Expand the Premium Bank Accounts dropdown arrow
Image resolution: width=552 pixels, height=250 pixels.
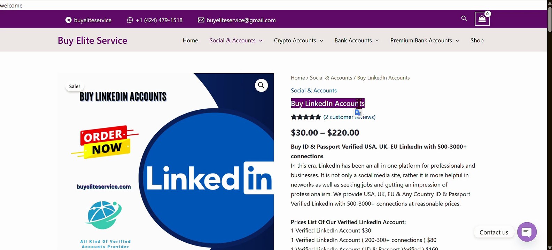tap(457, 41)
